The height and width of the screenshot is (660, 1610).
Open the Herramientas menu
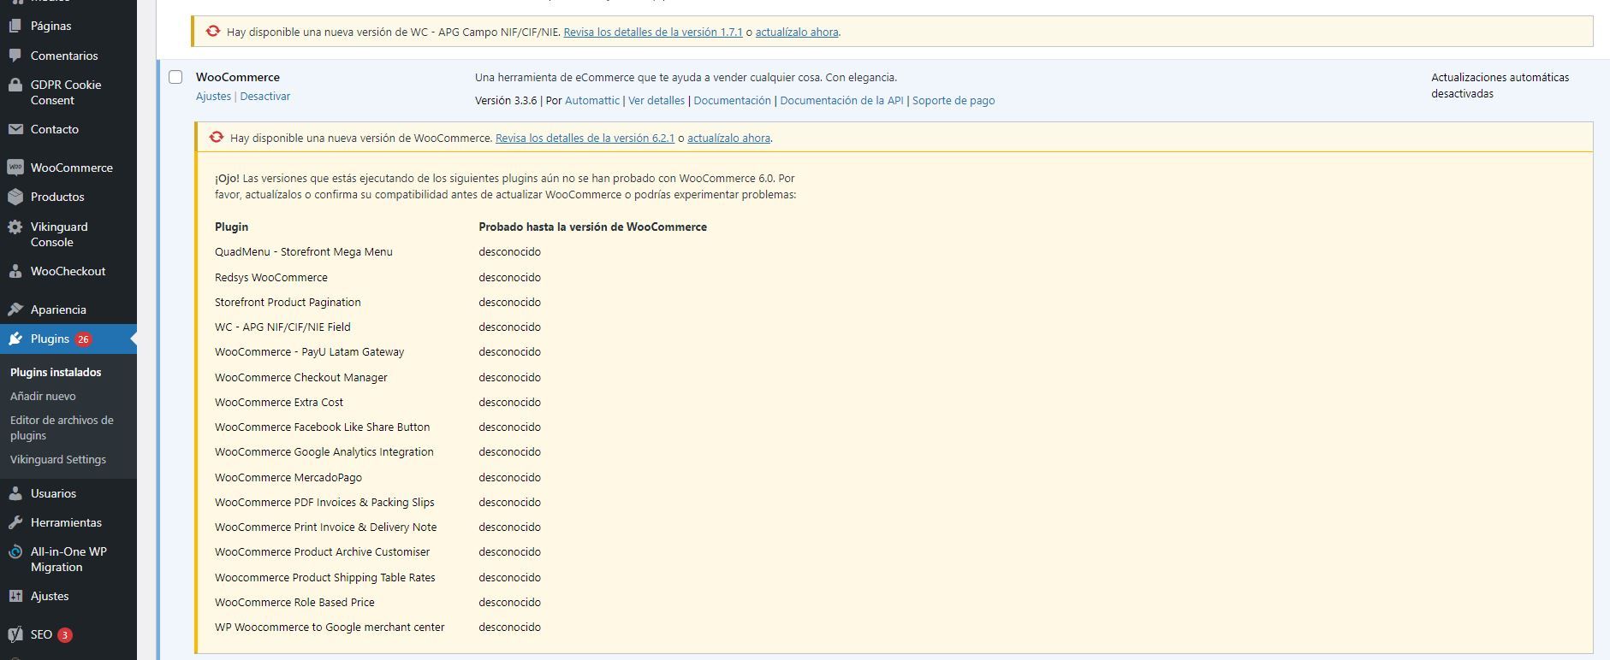(x=66, y=522)
